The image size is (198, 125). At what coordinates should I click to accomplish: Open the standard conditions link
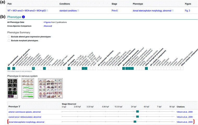point(68,11)
